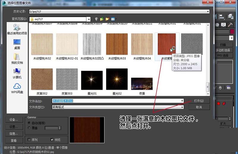Screen dimensions: 238x154
Task: Select the 星光01 star glow thumbnail
Action: 92,80
